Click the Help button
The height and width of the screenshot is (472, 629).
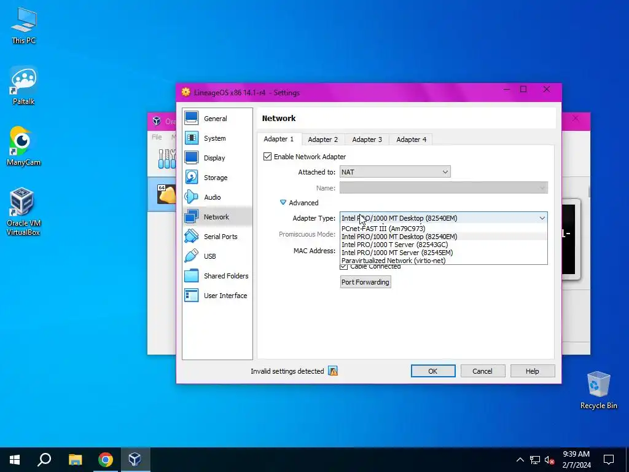point(533,371)
